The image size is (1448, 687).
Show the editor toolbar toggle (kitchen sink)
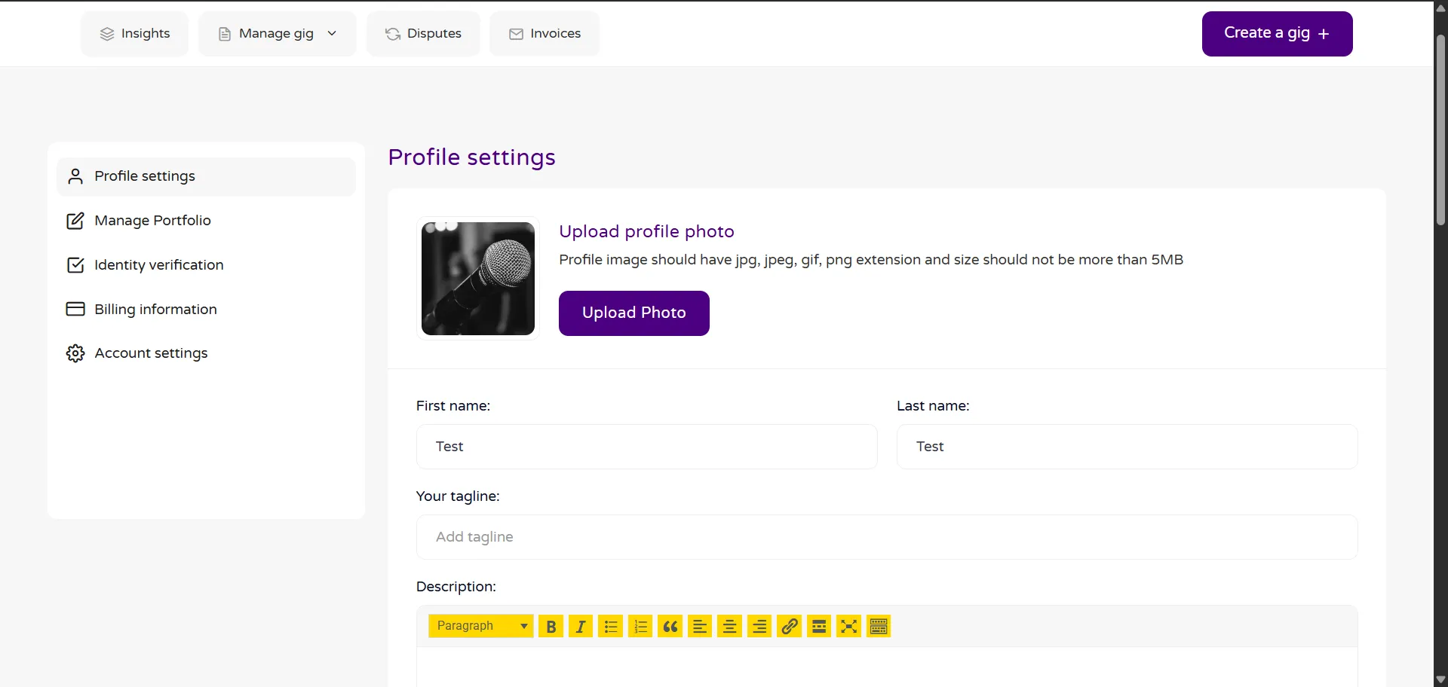coord(879,626)
